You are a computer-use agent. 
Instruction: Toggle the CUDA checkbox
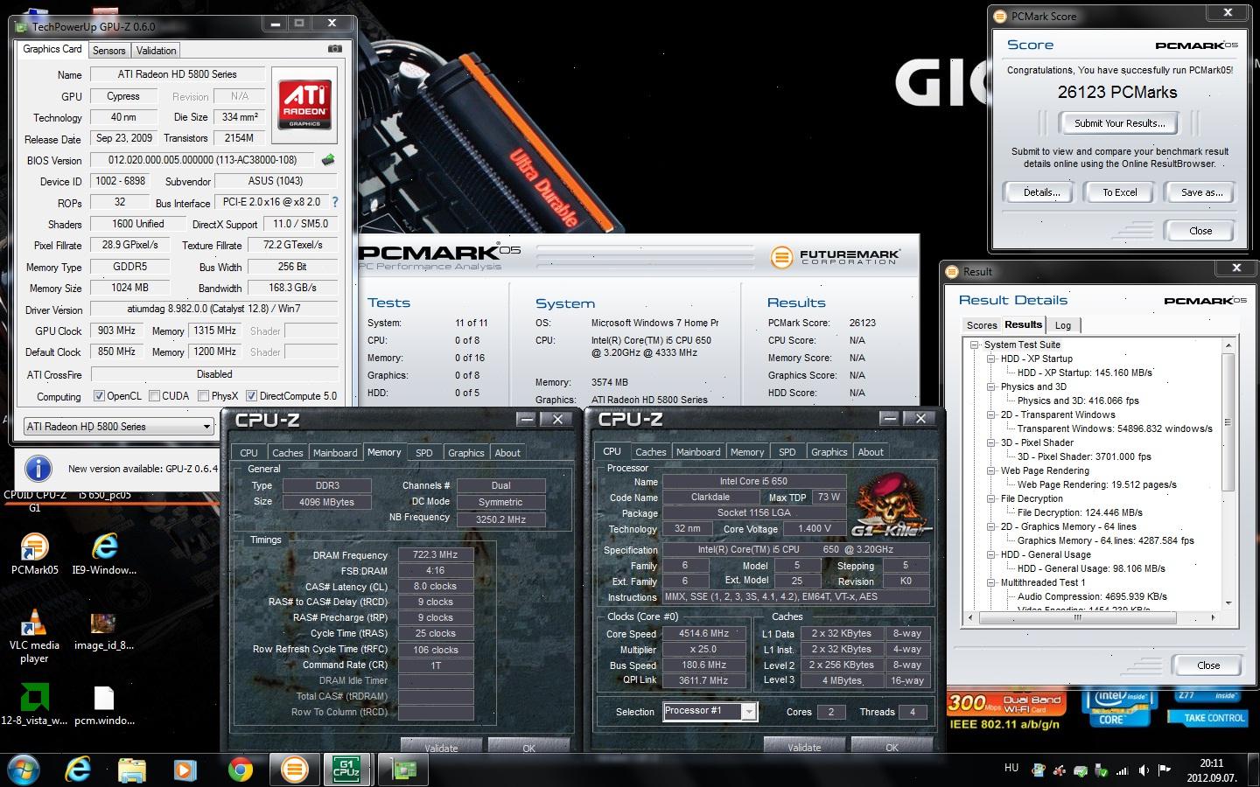[x=154, y=396]
